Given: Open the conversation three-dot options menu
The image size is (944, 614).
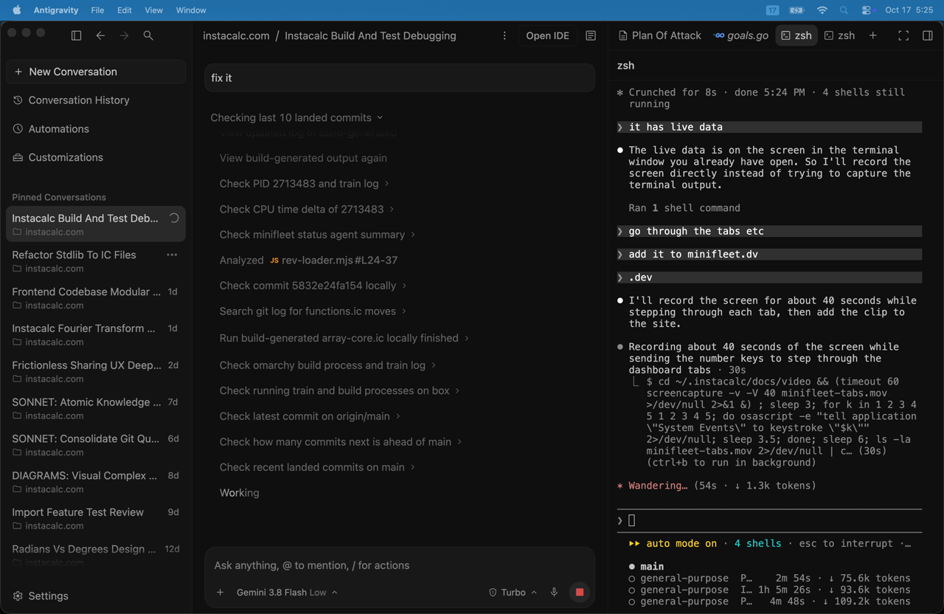Looking at the screenshot, I should 504,35.
